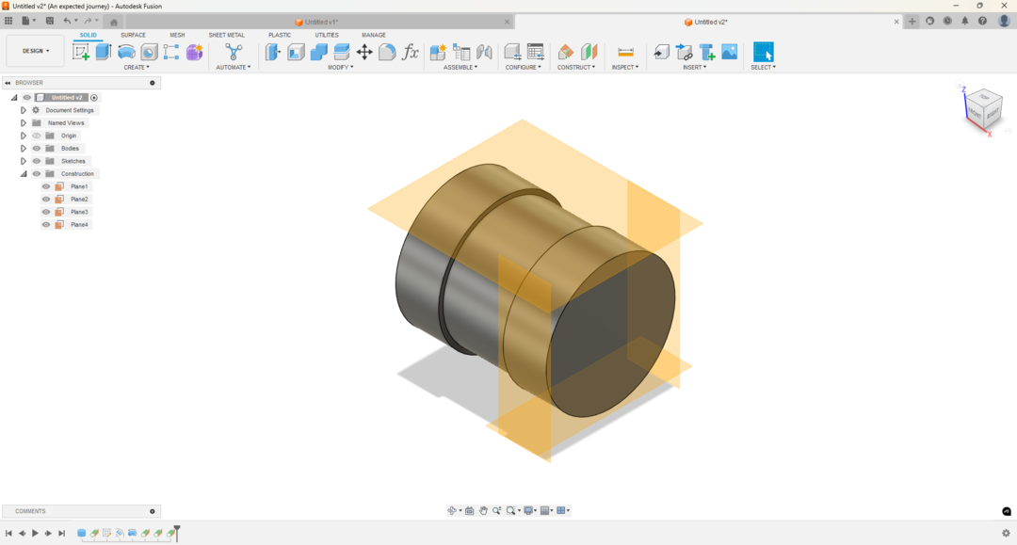
Task: Select the New Component tool
Action: coord(438,52)
